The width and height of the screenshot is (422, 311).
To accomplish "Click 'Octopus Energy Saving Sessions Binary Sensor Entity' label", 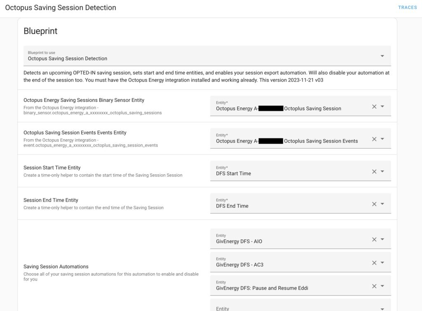I will (x=84, y=100).
